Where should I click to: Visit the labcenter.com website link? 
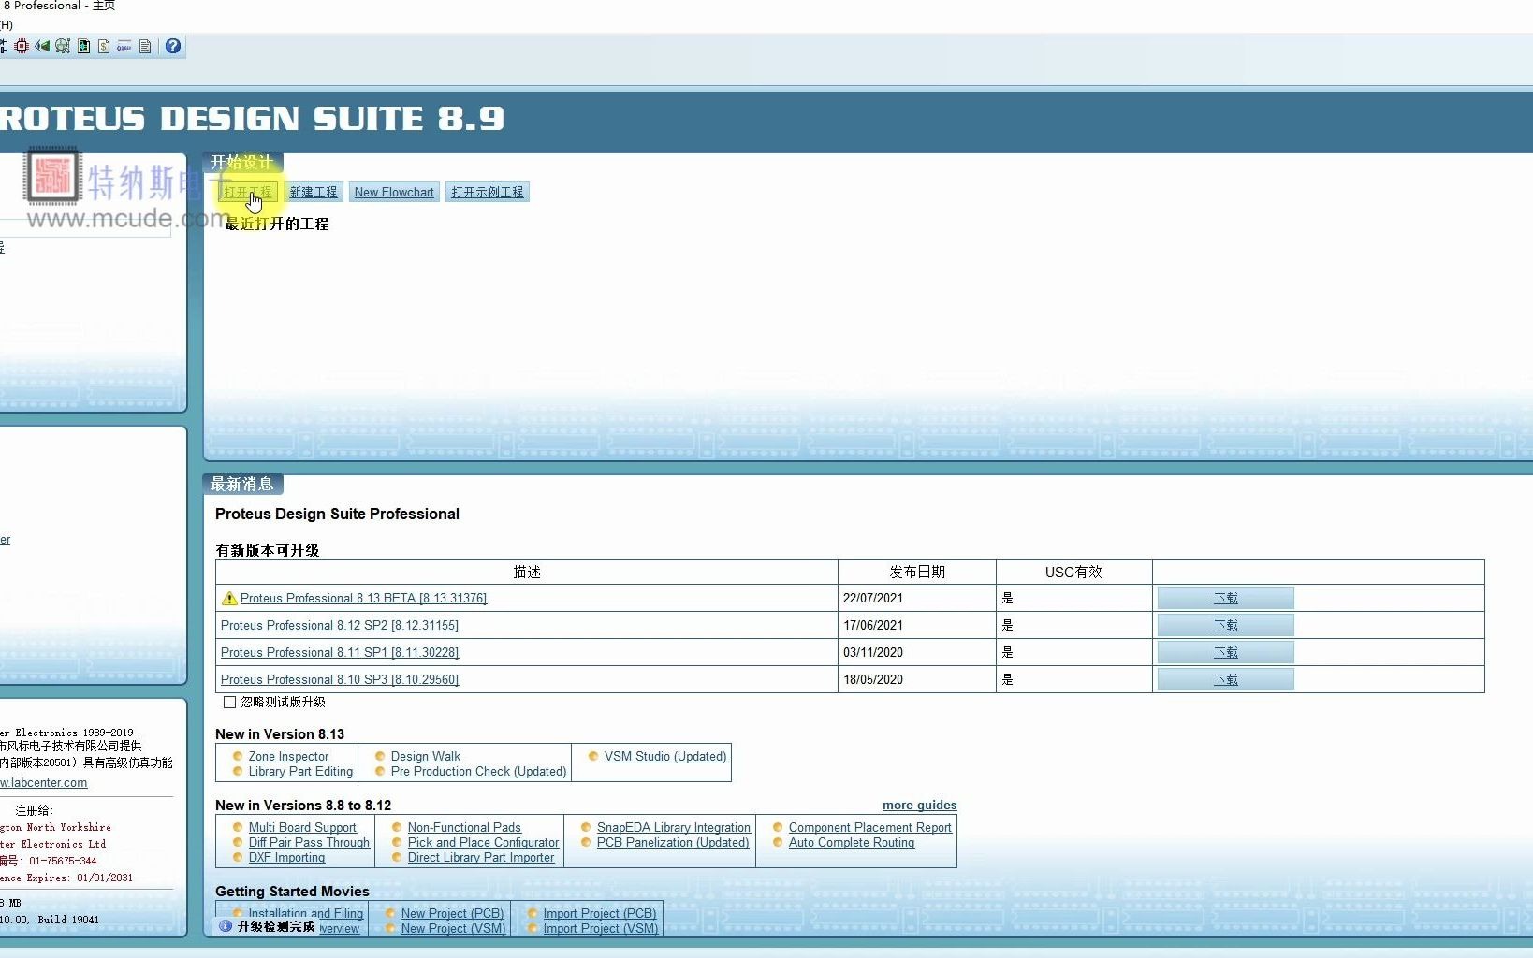44,783
